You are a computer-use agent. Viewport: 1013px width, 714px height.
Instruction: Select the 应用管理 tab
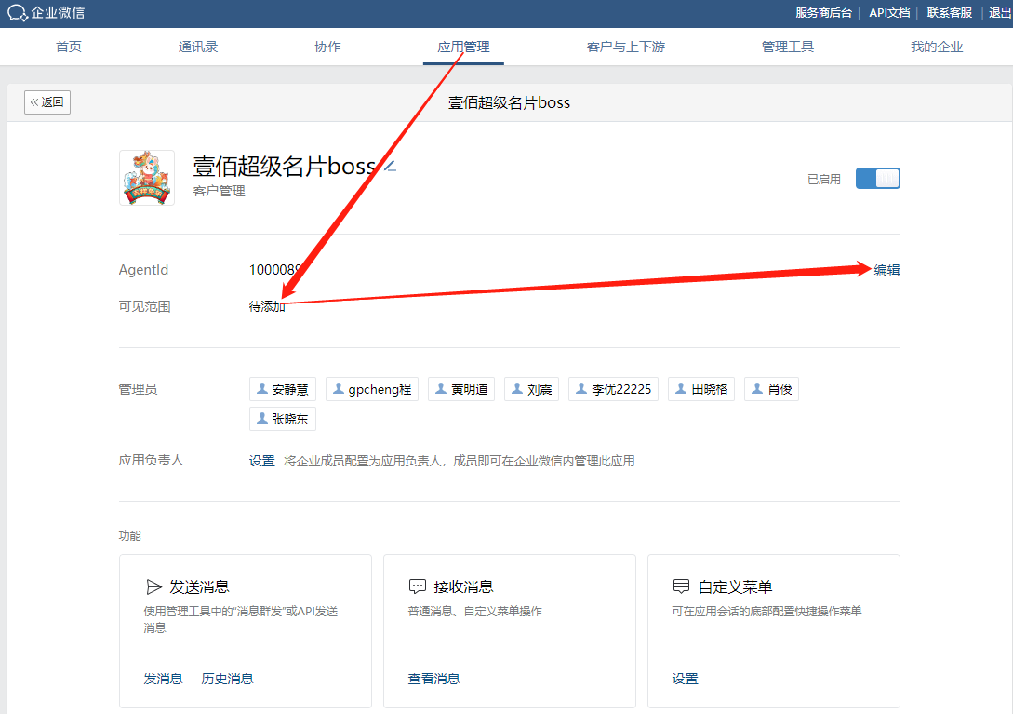(463, 47)
